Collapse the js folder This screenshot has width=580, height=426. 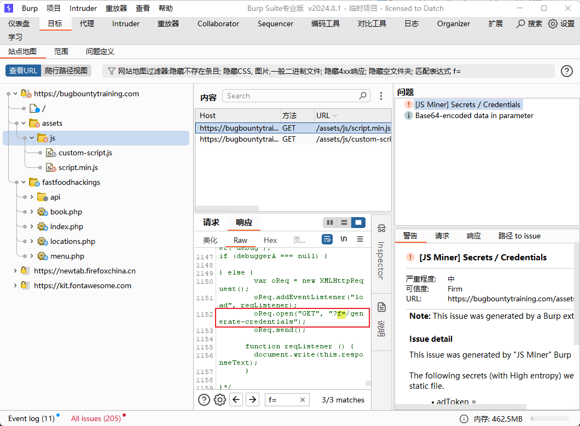[31, 138]
